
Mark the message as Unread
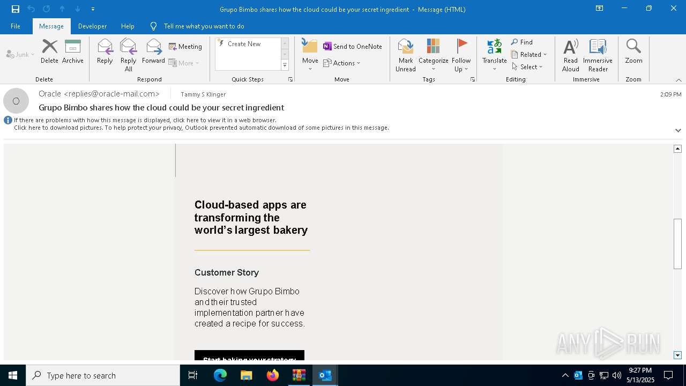pyautogui.click(x=406, y=55)
